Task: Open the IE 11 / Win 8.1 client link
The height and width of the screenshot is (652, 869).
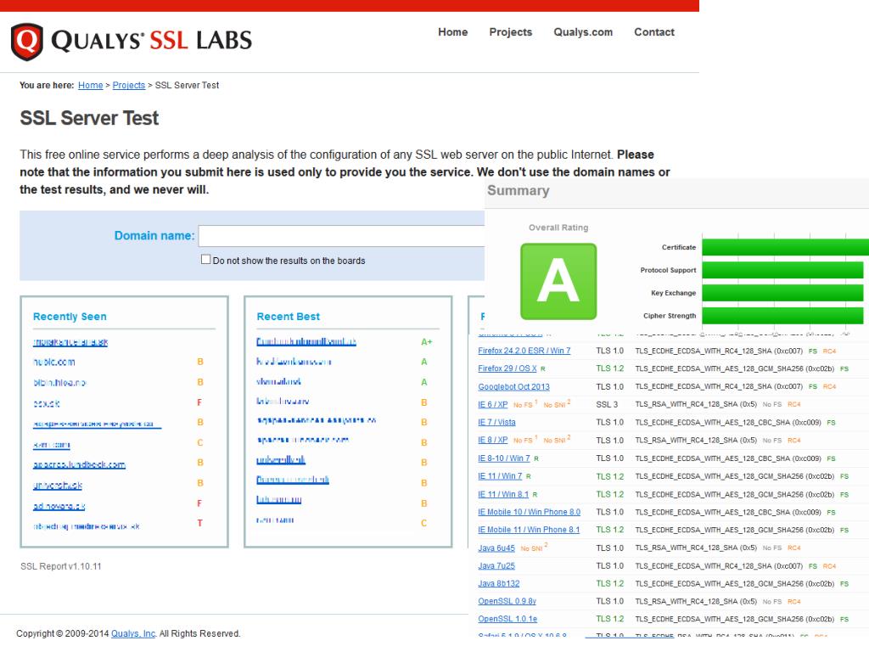Action: 503,495
